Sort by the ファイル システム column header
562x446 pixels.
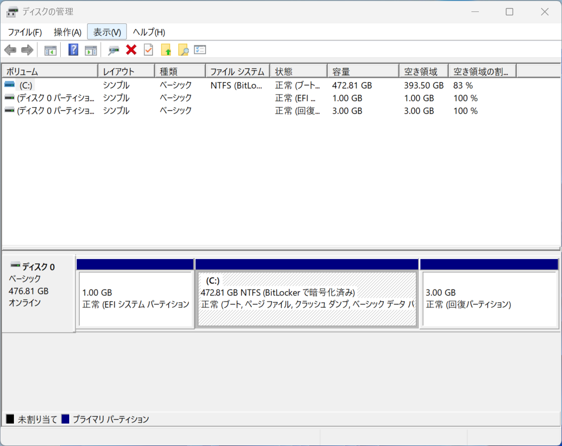tap(237, 72)
